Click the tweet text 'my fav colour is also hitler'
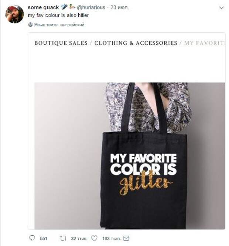Viewport: 229px width, 246px height. (x=58, y=16)
